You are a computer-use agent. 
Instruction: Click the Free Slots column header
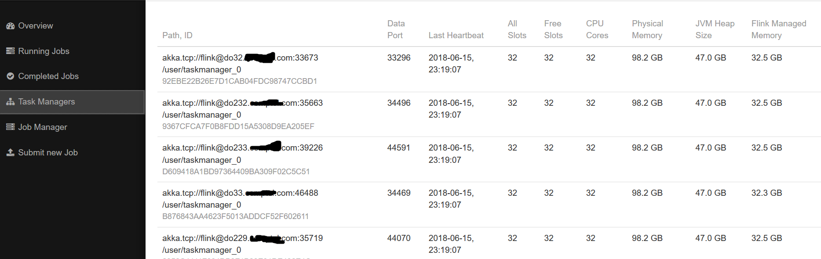[x=553, y=29]
